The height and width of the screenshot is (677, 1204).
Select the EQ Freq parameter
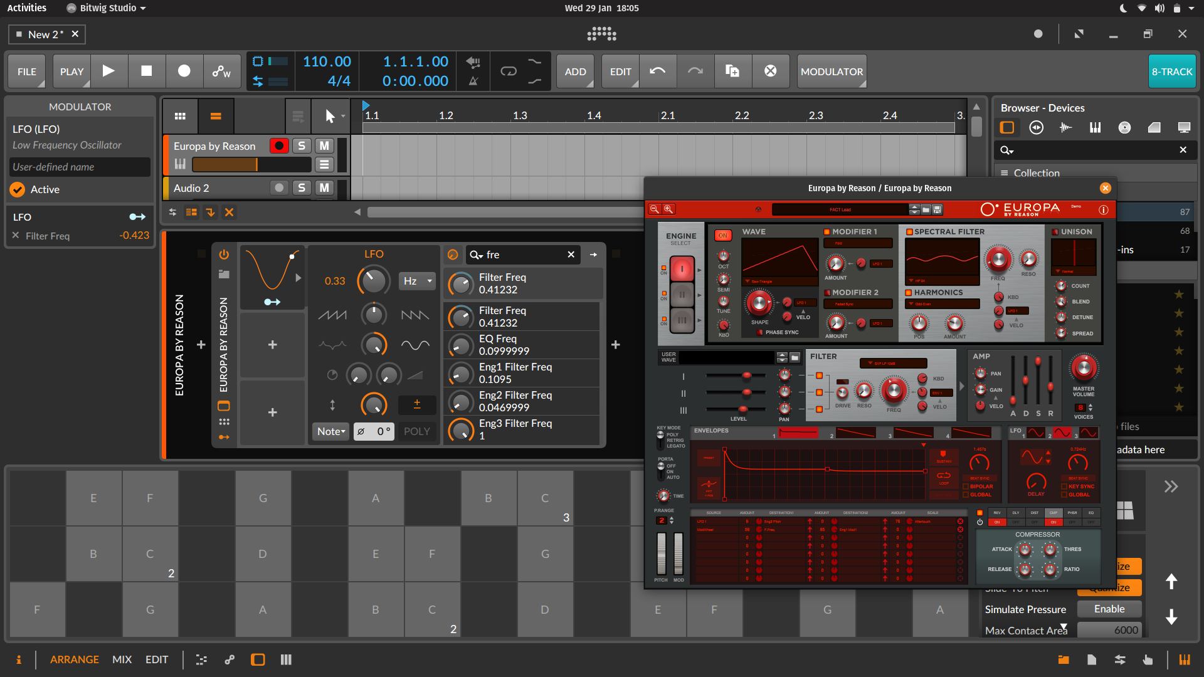521,345
